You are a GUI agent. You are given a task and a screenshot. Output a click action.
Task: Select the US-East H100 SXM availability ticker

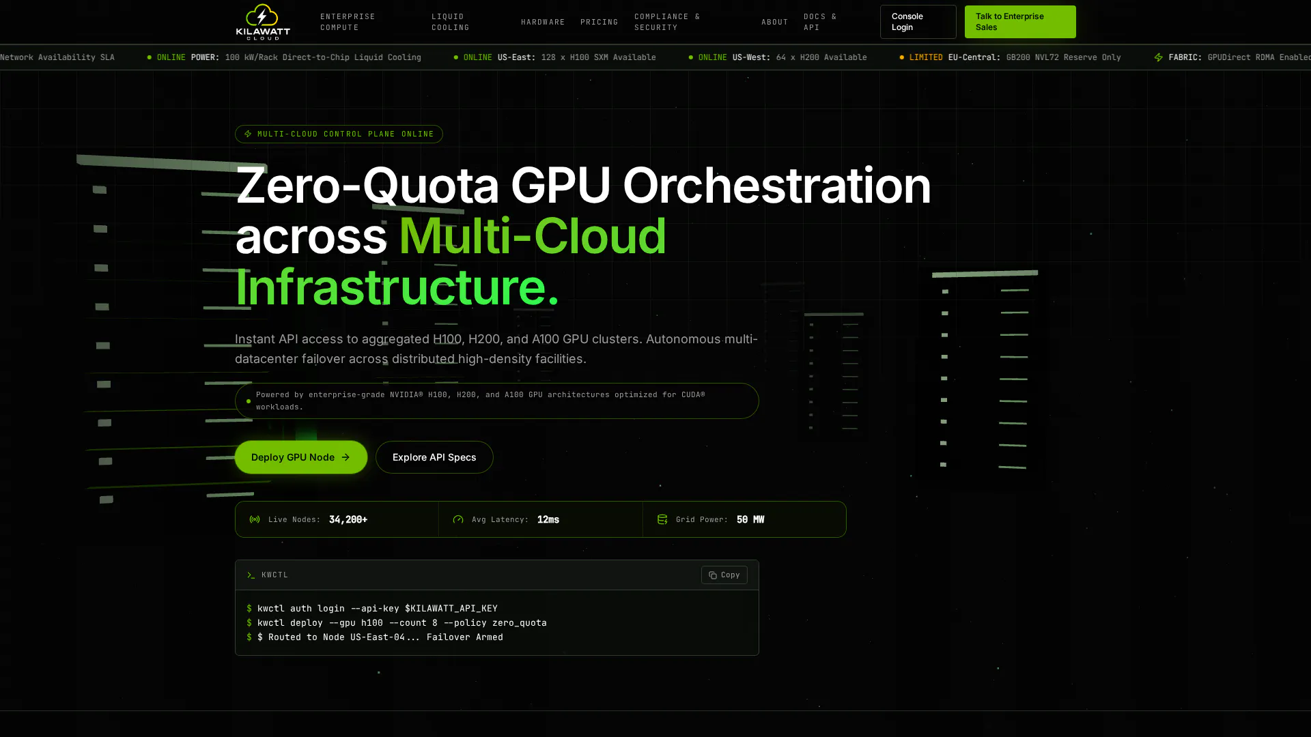coord(554,57)
